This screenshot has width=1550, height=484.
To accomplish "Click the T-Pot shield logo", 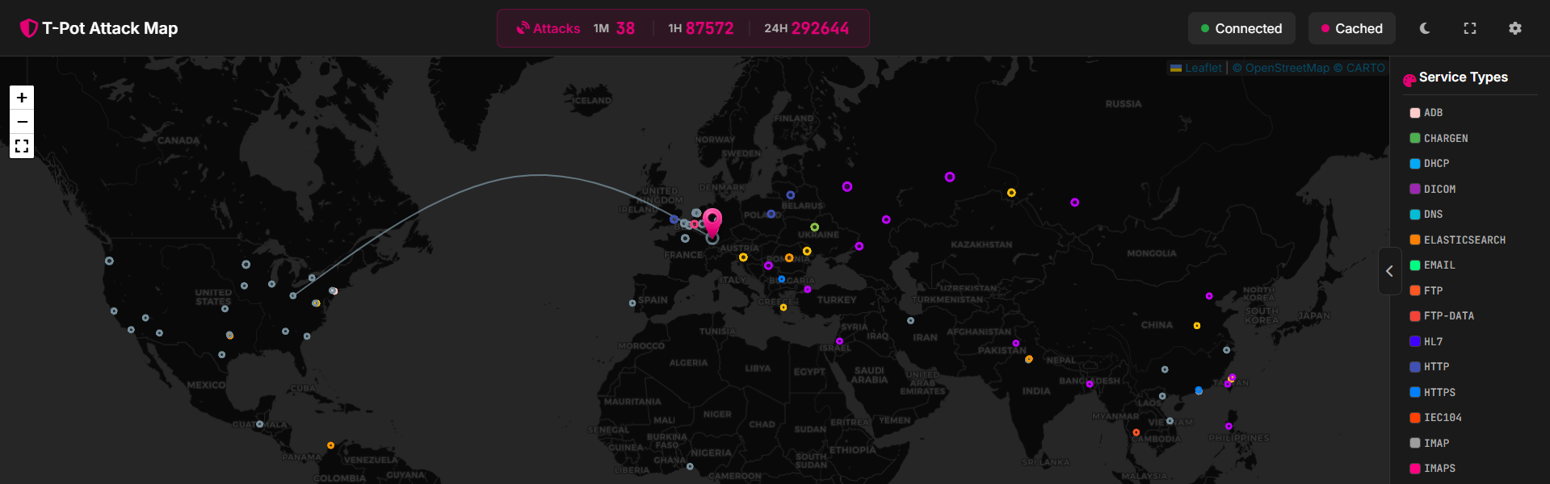I will [x=29, y=28].
